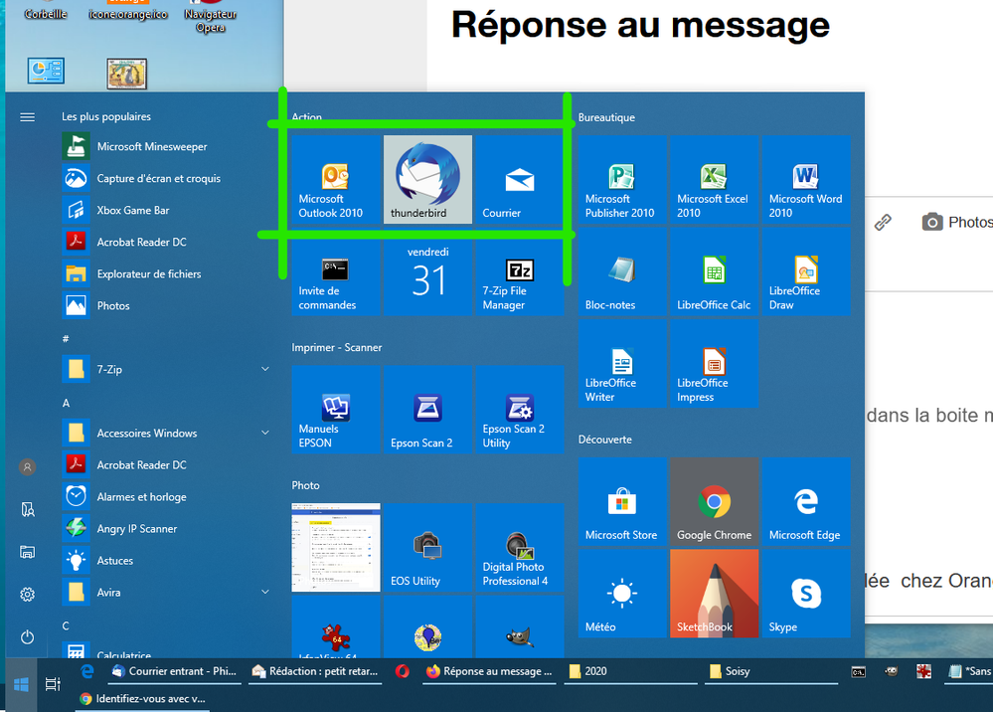The height and width of the screenshot is (712, 993).
Task: Open Microsoft Edge tile
Action: [x=806, y=502]
